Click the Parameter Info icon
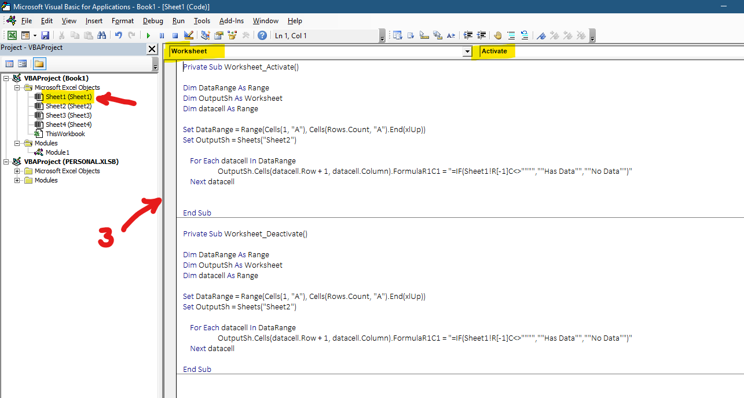This screenshot has width=744, height=398. [x=438, y=35]
